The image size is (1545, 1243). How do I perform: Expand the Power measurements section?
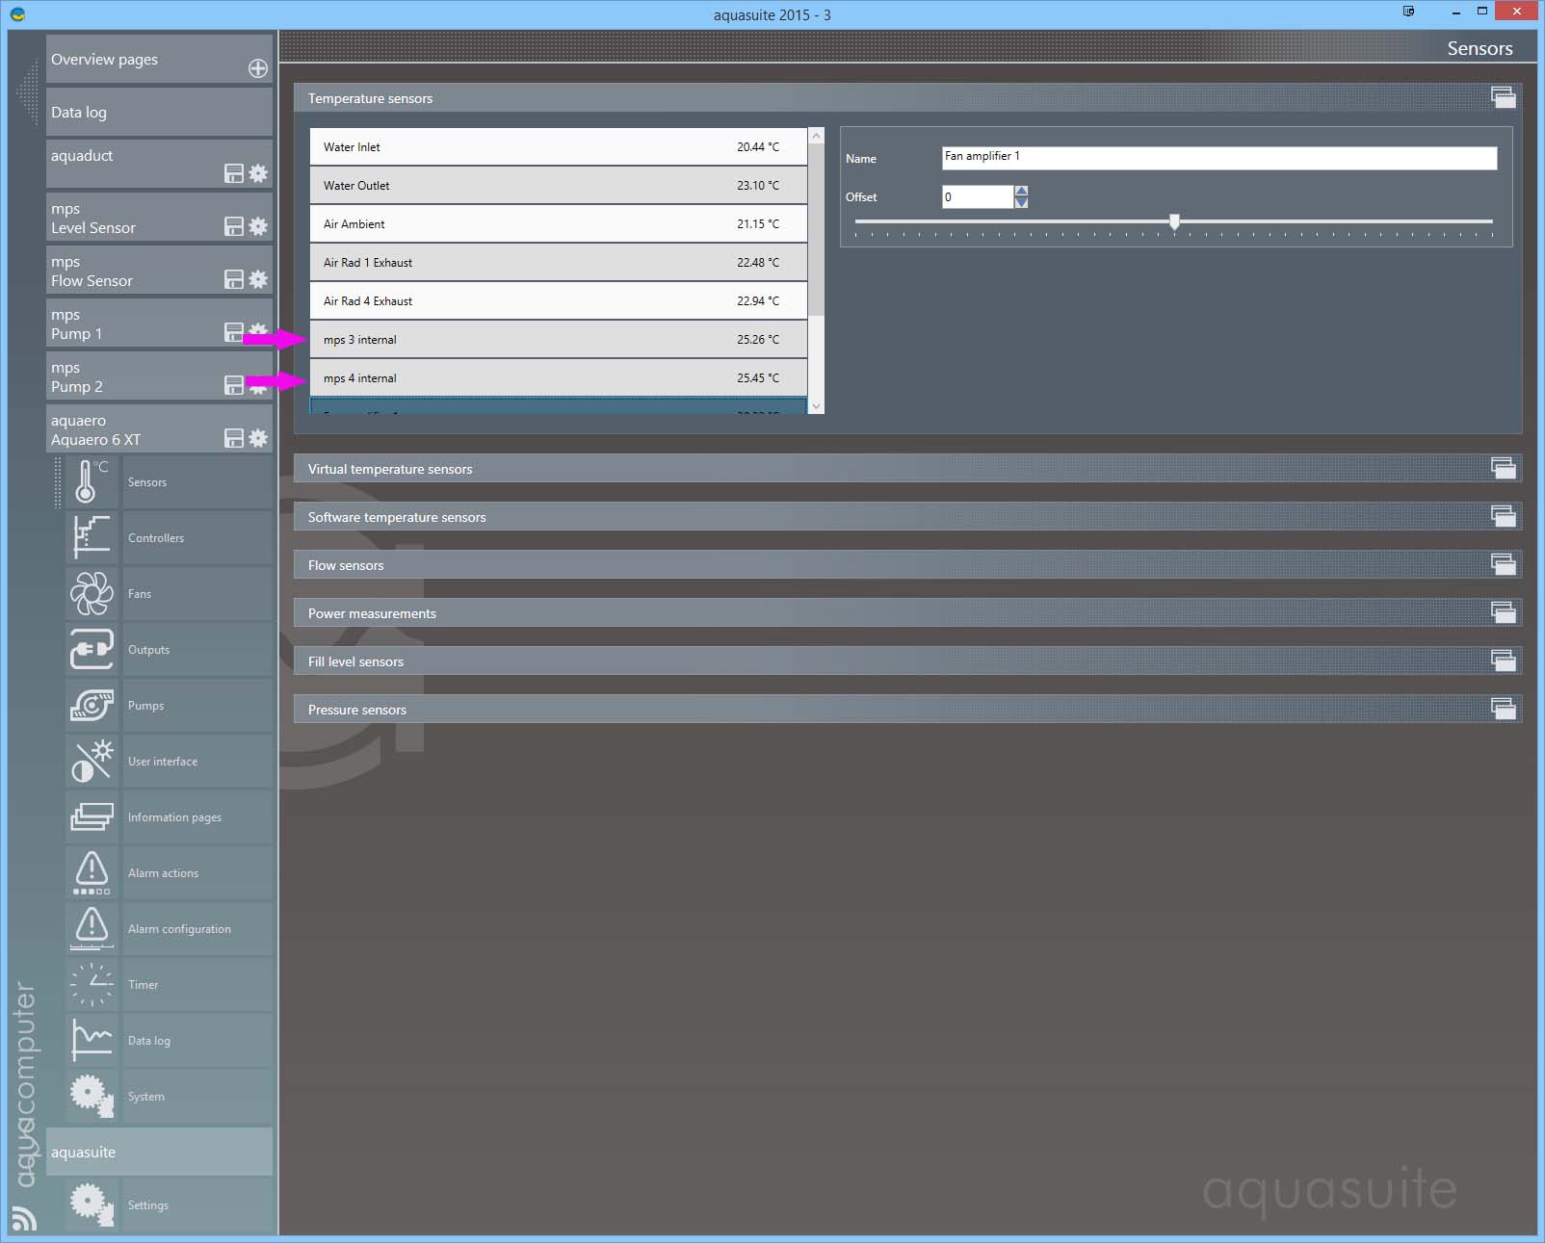[x=1503, y=612]
